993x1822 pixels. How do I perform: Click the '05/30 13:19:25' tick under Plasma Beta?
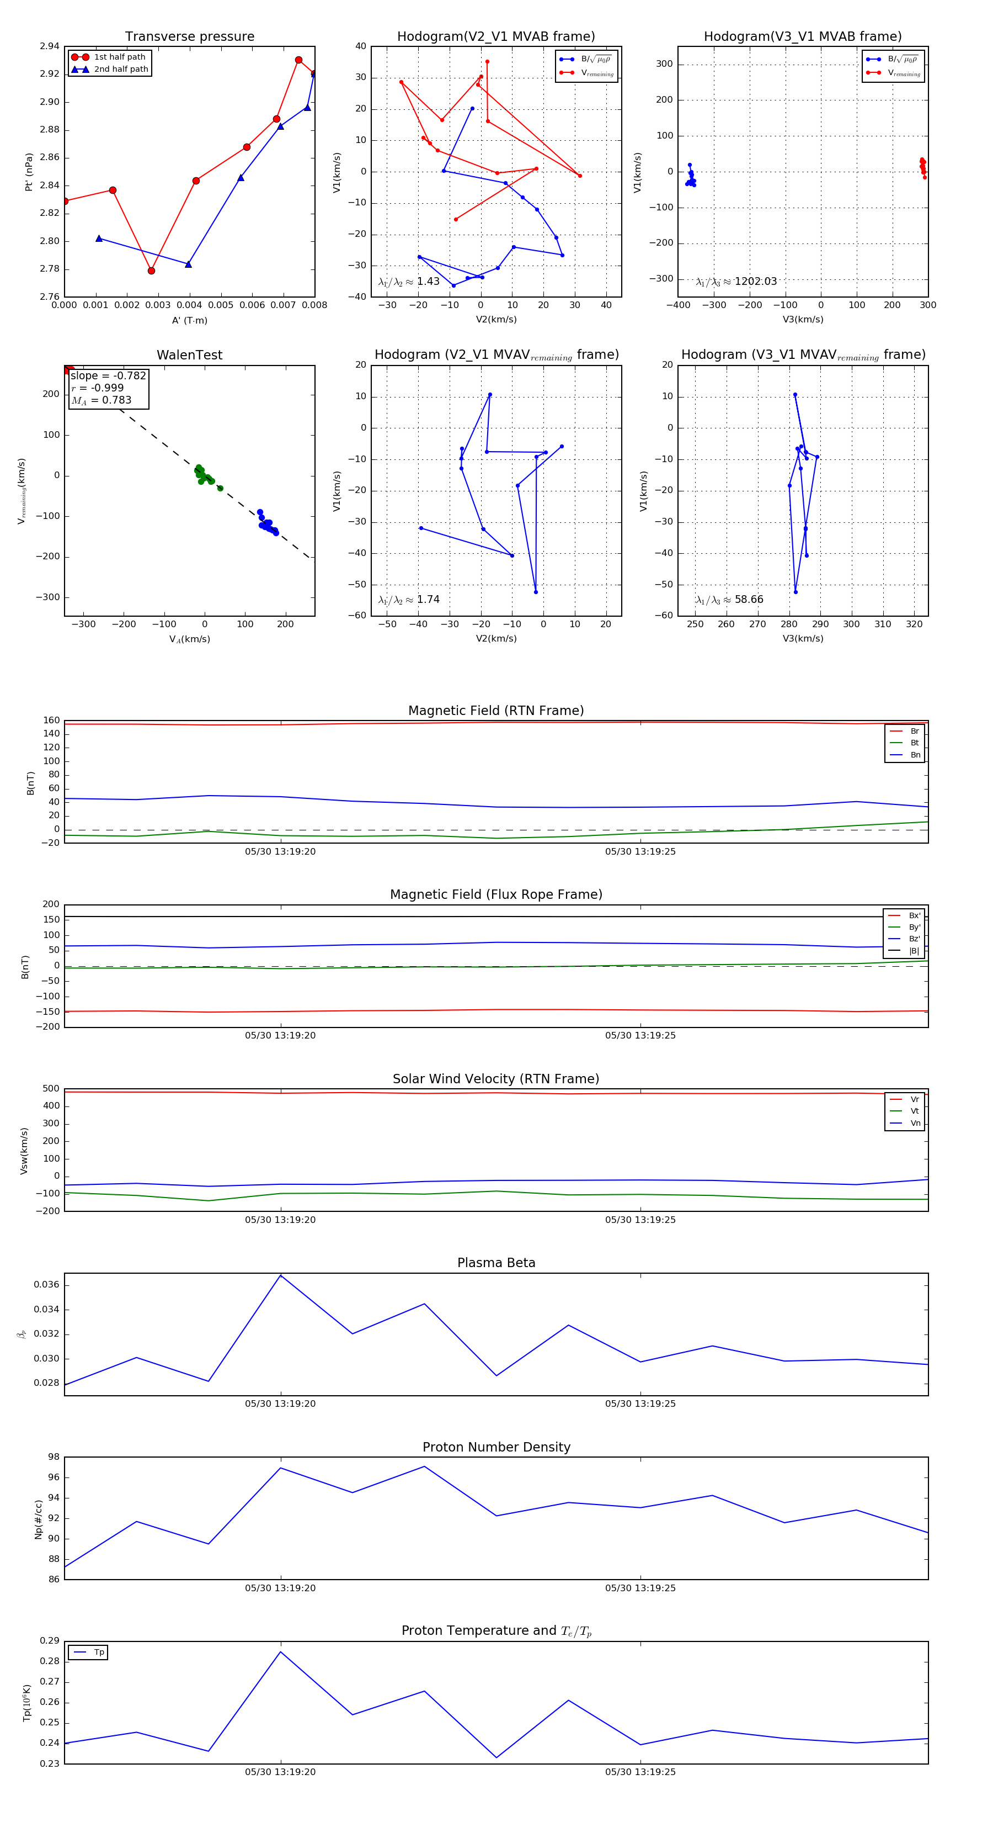(x=640, y=1404)
